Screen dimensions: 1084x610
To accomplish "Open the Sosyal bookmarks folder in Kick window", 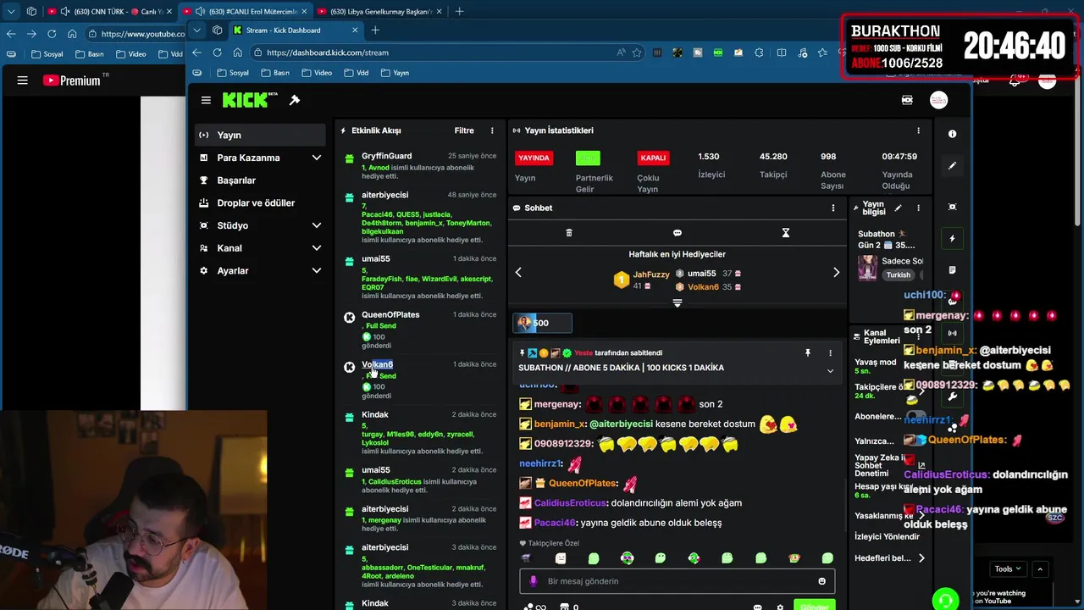I will coord(233,73).
